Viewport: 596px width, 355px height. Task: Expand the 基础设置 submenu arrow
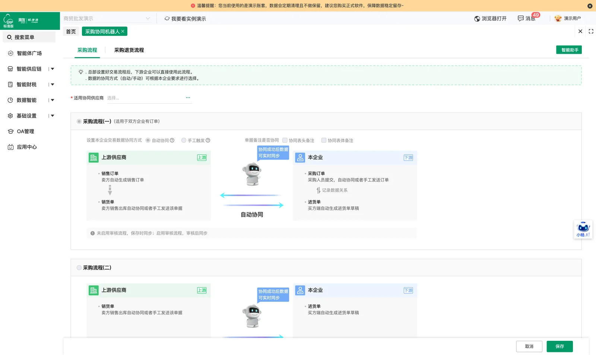(53, 116)
